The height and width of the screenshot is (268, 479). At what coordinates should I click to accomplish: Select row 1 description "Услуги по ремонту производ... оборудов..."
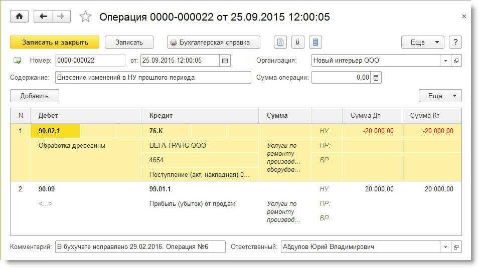285,158
